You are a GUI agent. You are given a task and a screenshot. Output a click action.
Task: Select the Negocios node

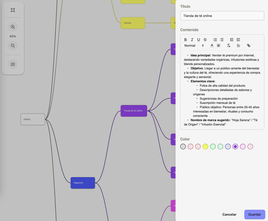(x=83, y=183)
